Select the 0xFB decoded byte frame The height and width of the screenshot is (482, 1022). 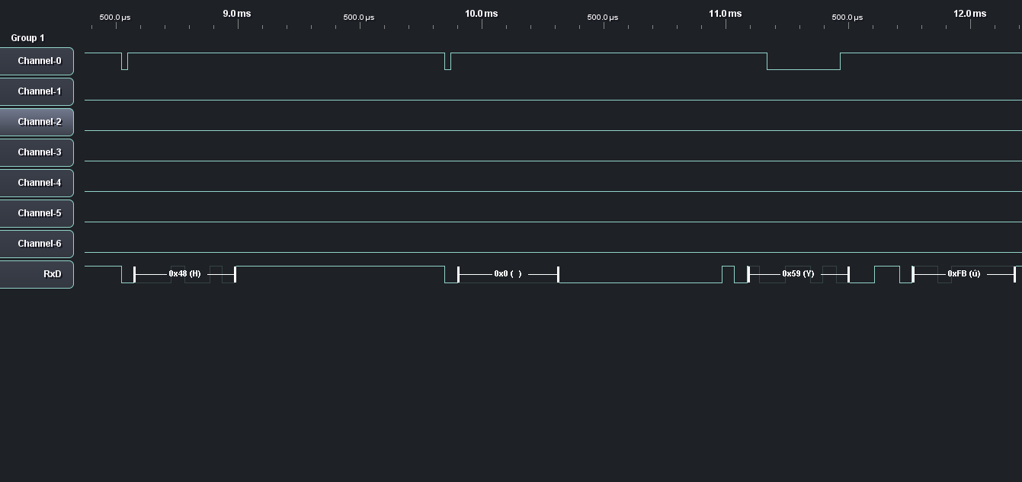(x=963, y=273)
